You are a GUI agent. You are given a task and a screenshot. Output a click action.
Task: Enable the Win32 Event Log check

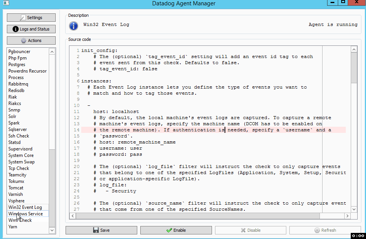(x=176, y=230)
